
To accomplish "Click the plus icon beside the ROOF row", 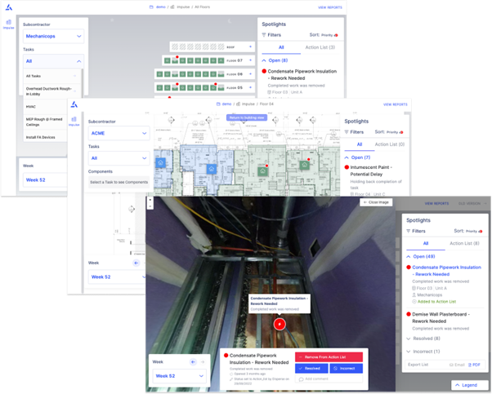I will coord(250,47).
